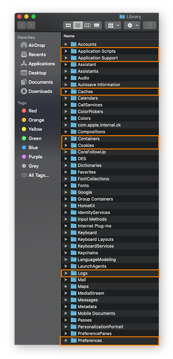
Task: Select the Internet Plug-Ins row
Action: 110,226
